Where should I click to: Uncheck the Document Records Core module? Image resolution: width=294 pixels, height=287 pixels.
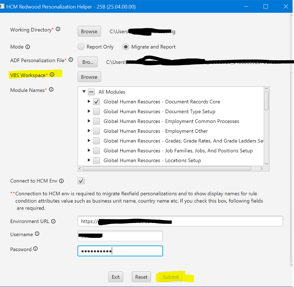coord(96,101)
